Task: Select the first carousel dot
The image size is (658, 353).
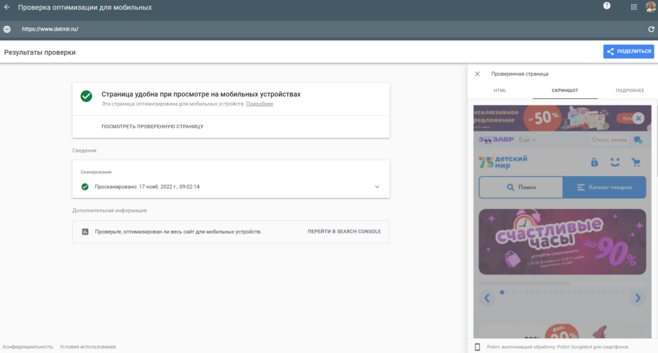Action: (x=502, y=292)
